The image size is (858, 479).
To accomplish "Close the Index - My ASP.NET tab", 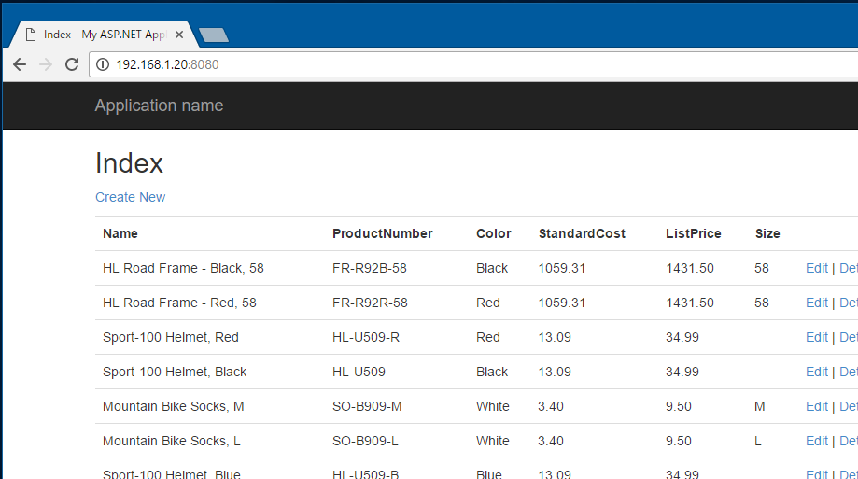I will tap(179, 35).
